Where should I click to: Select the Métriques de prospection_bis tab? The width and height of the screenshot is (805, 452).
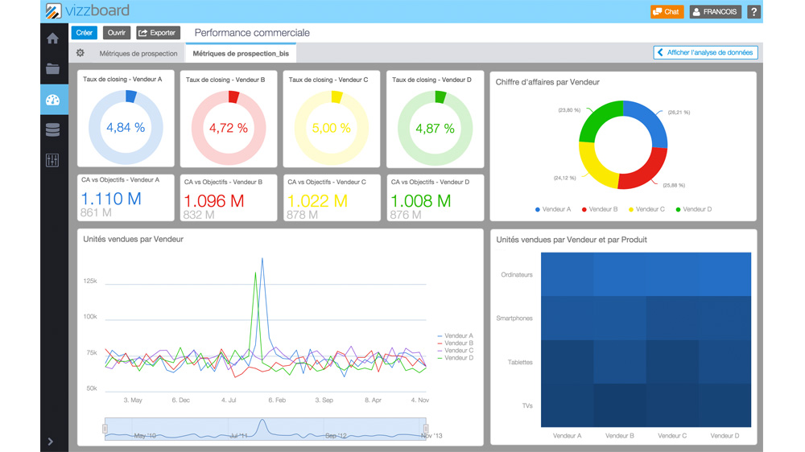pos(240,54)
